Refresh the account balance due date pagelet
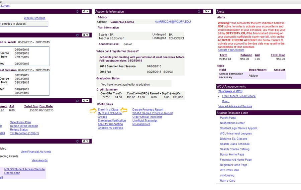 (78, 100)
